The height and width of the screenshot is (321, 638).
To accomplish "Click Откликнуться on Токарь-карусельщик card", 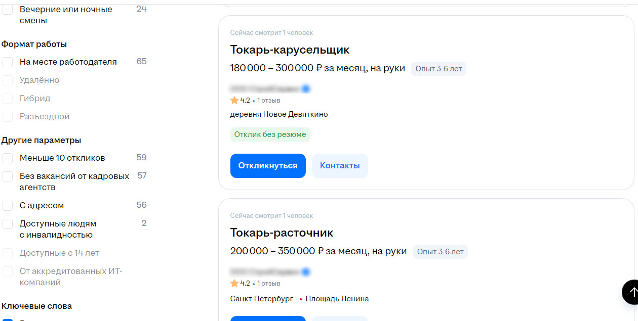I will (x=268, y=166).
